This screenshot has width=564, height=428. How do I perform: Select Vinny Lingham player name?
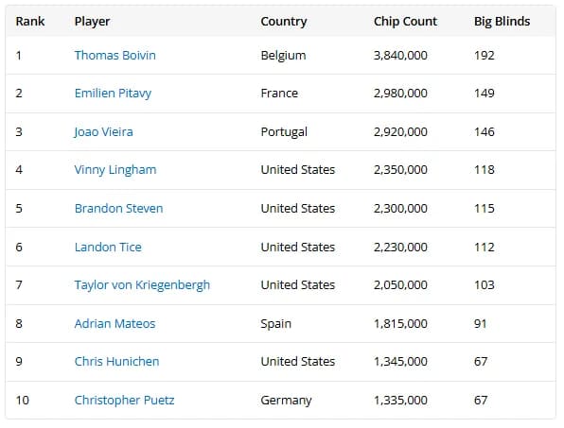[x=115, y=170]
